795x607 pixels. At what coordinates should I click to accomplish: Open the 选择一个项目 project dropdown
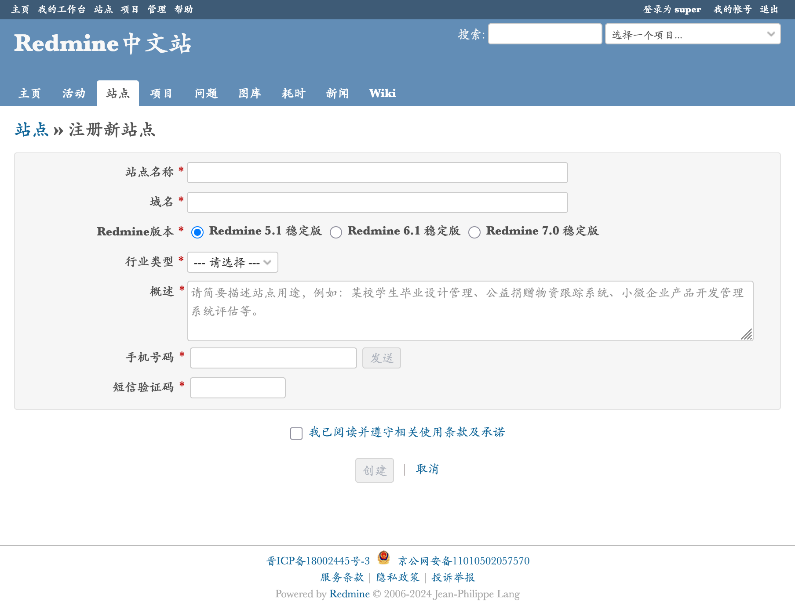[x=693, y=34]
